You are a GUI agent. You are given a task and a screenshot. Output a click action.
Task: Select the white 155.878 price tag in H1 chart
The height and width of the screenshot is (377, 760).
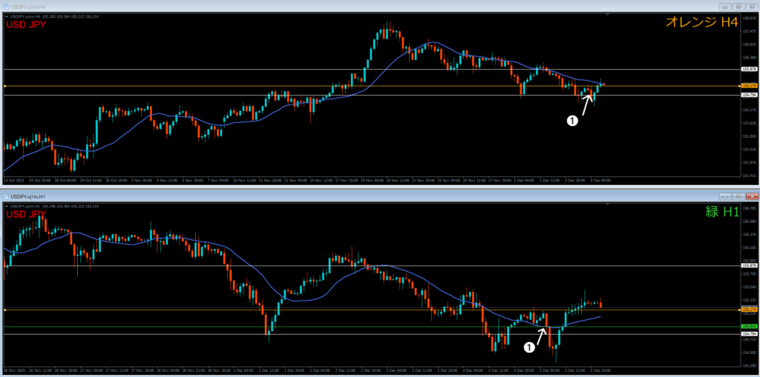click(750, 265)
